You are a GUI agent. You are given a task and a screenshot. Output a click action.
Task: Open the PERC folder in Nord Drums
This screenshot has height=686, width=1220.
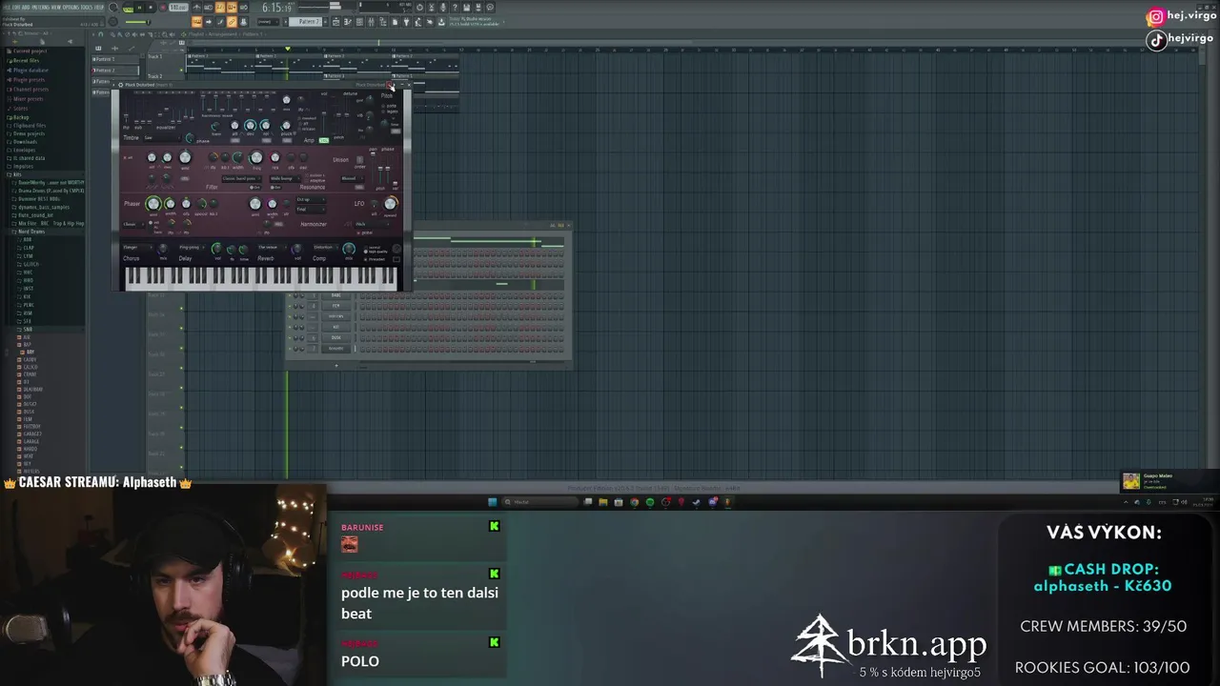point(29,305)
